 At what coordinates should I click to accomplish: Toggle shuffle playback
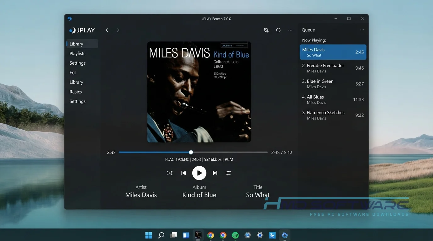click(170, 173)
